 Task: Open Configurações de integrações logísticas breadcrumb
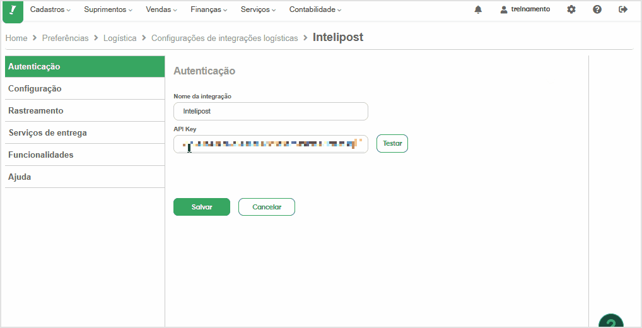pos(225,38)
